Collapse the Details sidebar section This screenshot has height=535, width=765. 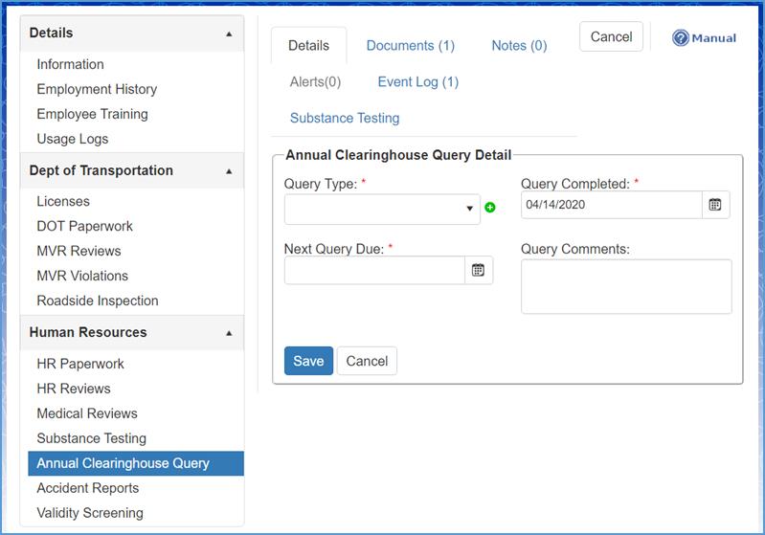coord(228,33)
